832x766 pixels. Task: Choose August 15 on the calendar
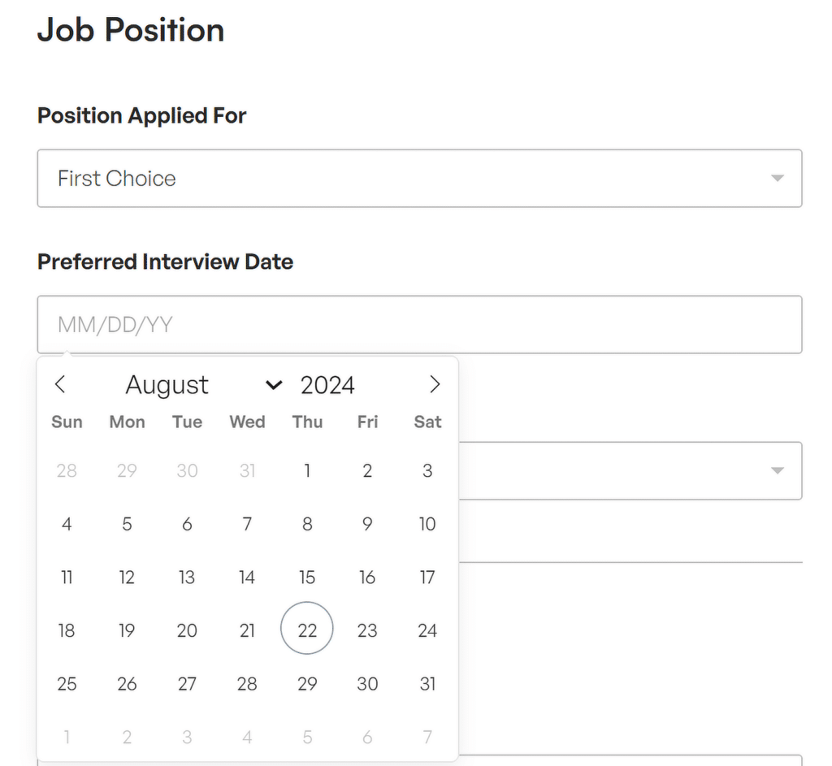click(x=307, y=578)
